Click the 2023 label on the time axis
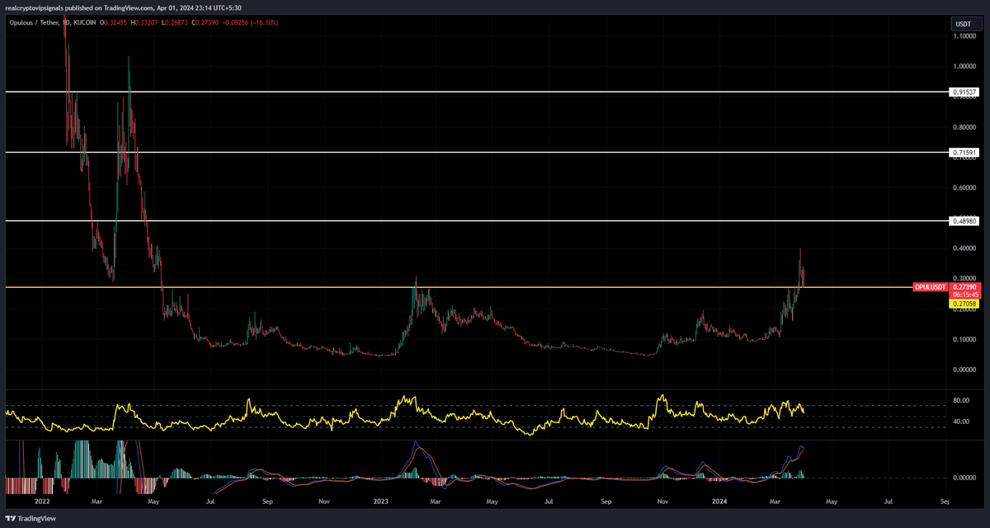The width and height of the screenshot is (990, 528). tap(382, 501)
